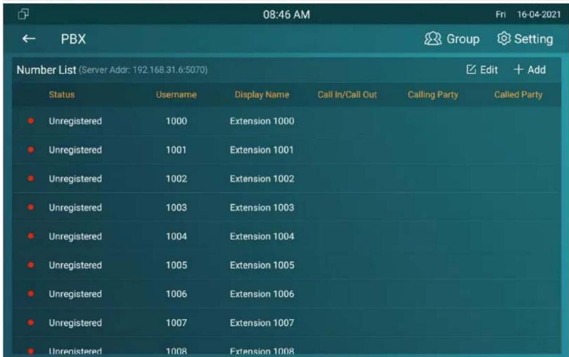
Task: Click the Edit pencil icon
Action: (x=471, y=69)
